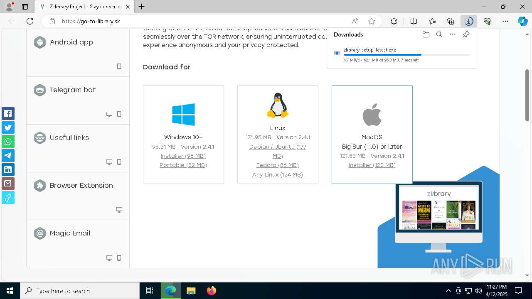This screenshot has width=532, height=299.
Task: Share page by email icon
Action: coord(8,184)
